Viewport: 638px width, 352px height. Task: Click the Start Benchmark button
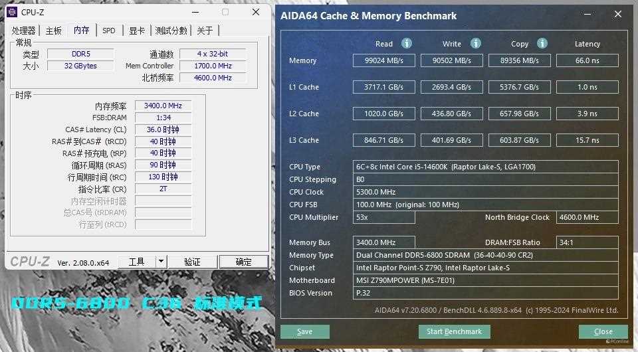(x=454, y=331)
